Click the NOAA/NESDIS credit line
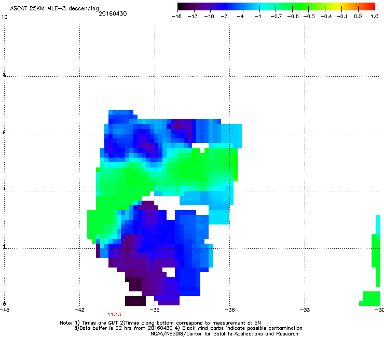Screen dimensions: 384x337 [x=224, y=334]
